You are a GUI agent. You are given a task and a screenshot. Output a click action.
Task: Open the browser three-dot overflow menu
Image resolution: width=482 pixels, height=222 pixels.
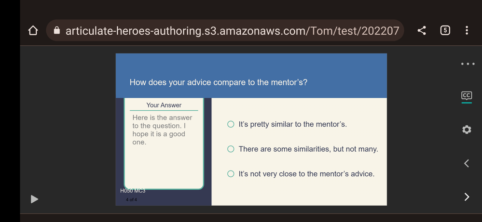click(467, 31)
